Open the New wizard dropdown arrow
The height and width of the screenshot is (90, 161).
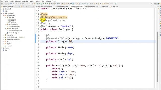click(x=4, y=4)
